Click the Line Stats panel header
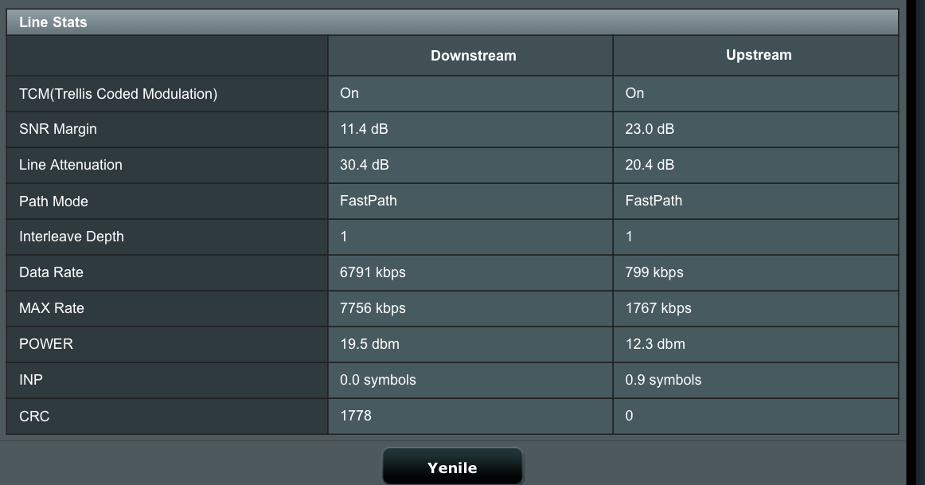925x485 pixels. [53, 22]
